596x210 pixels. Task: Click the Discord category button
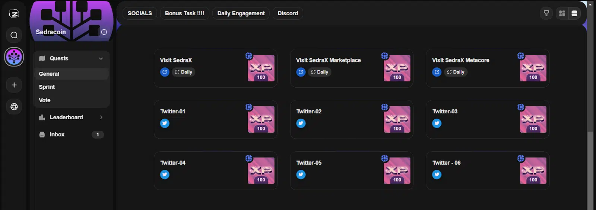tap(288, 13)
